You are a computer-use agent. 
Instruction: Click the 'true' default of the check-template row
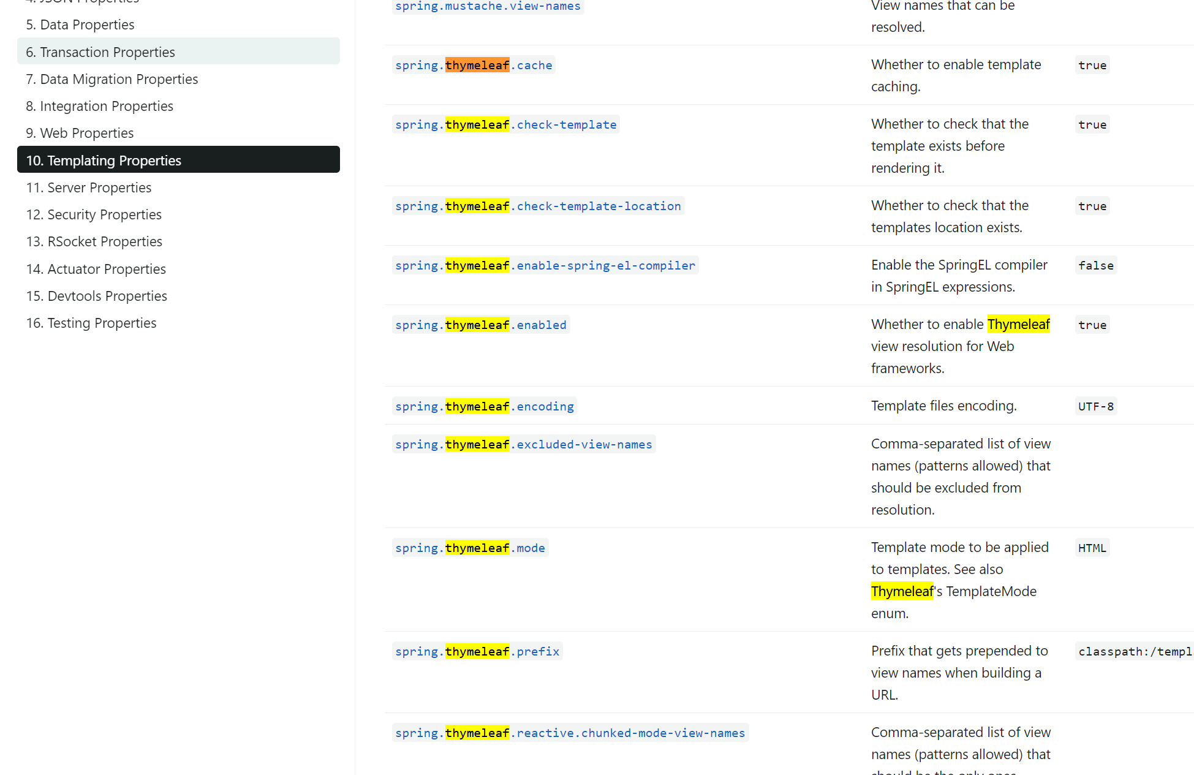1092,124
